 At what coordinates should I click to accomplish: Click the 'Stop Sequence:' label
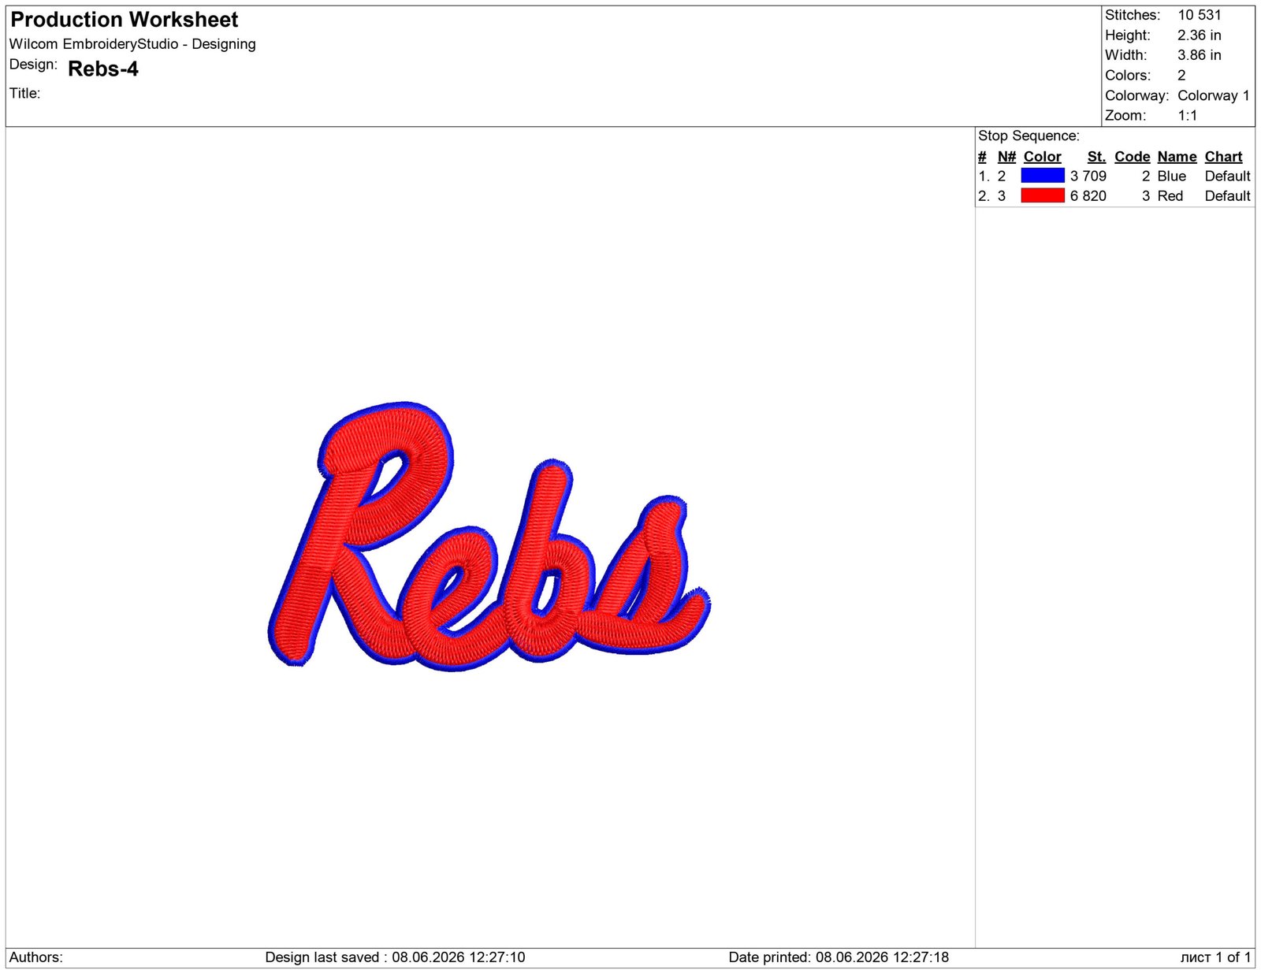(x=1029, y=136)
